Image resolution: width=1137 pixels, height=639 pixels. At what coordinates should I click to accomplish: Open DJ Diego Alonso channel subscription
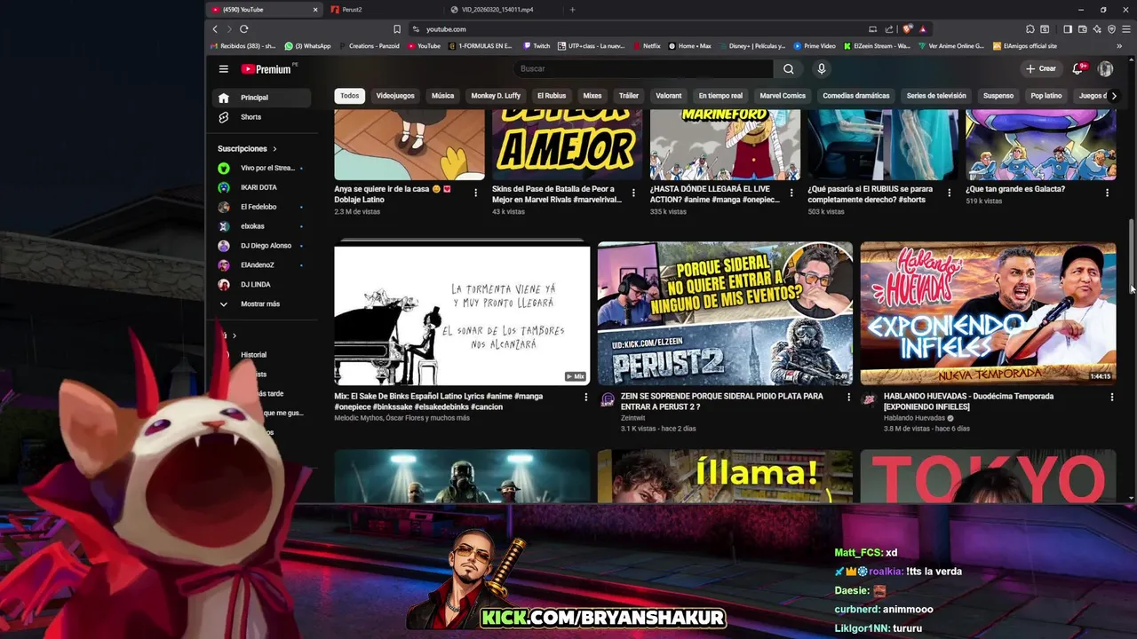click(x=261, y=246)
